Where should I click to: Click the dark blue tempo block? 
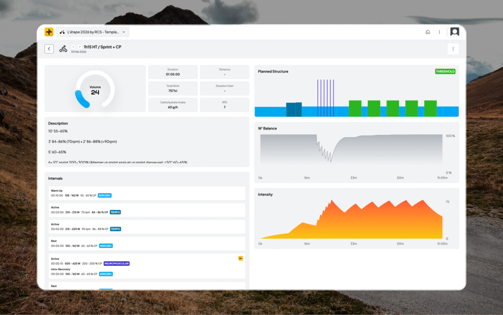point(294,109)
